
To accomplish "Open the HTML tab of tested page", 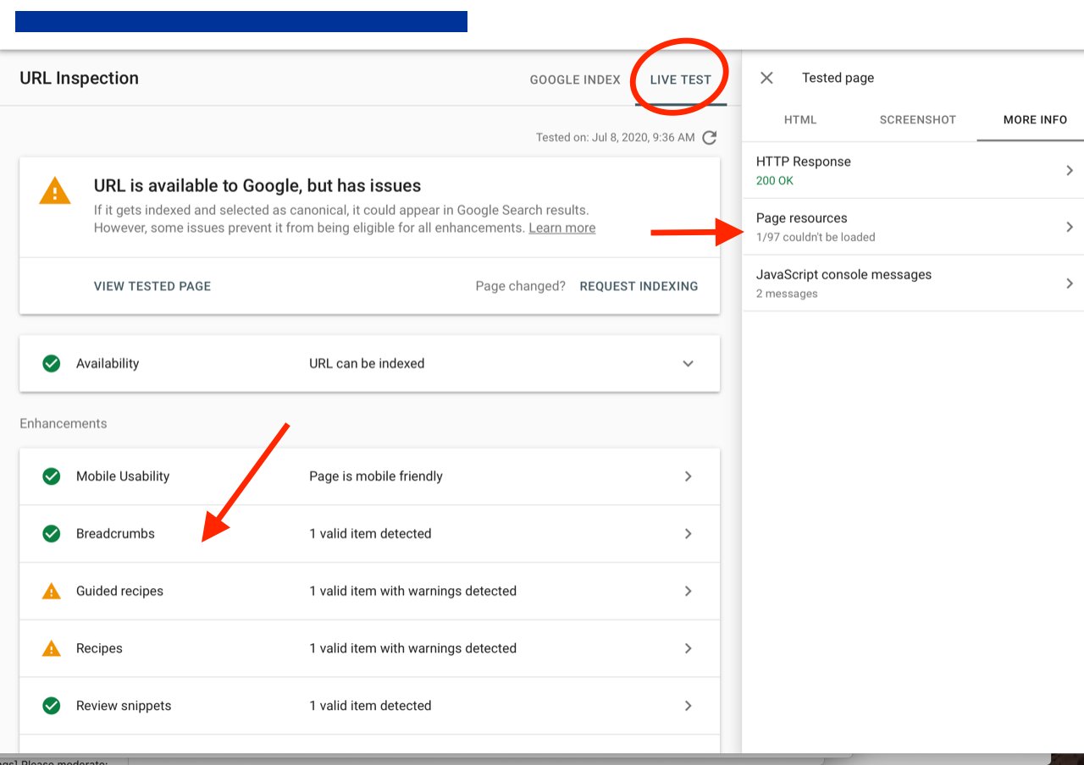I will point(799,119).
